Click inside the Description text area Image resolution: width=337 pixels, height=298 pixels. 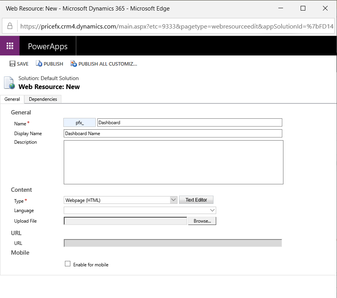tap(173, 162)
